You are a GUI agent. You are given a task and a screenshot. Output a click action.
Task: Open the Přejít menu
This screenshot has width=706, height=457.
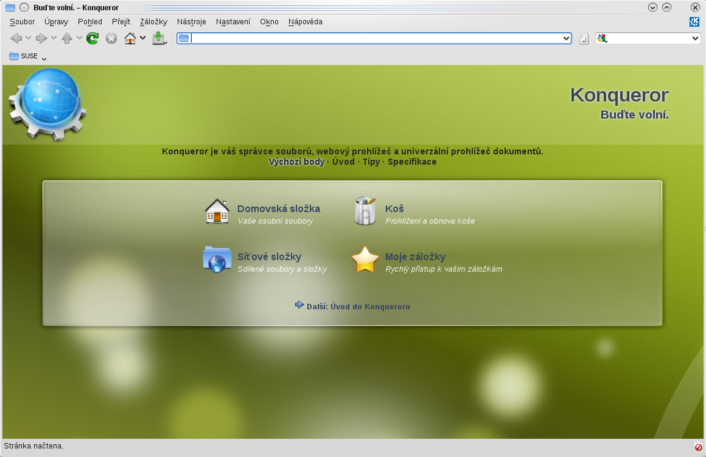(x=121, y=22)
